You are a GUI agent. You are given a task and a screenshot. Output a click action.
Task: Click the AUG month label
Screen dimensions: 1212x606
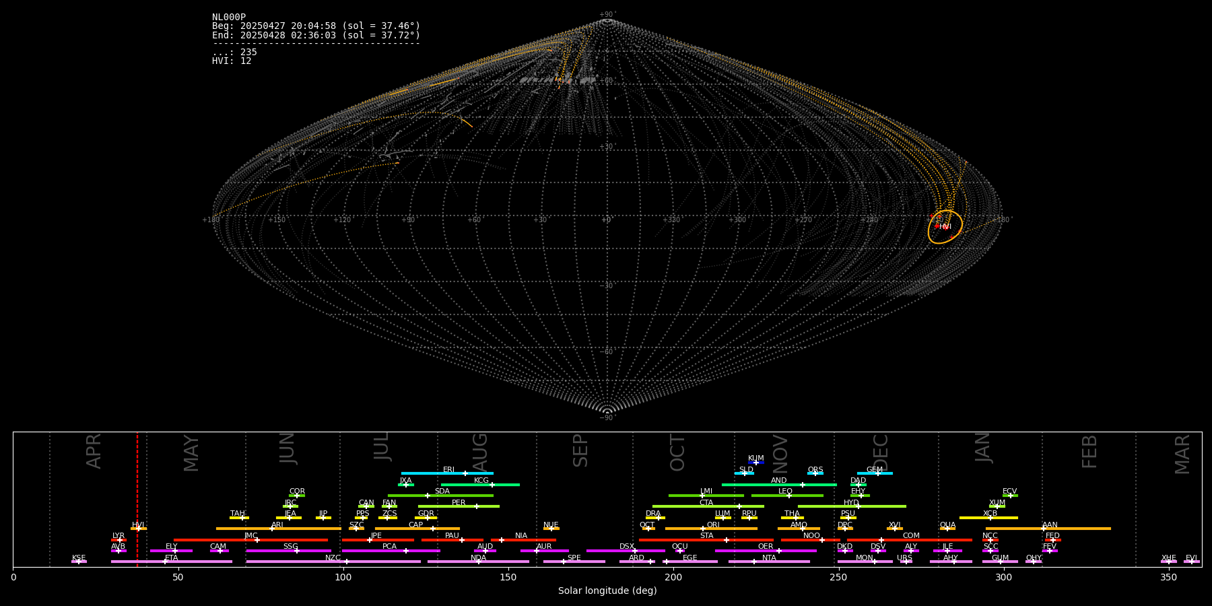tap(480, 452)
